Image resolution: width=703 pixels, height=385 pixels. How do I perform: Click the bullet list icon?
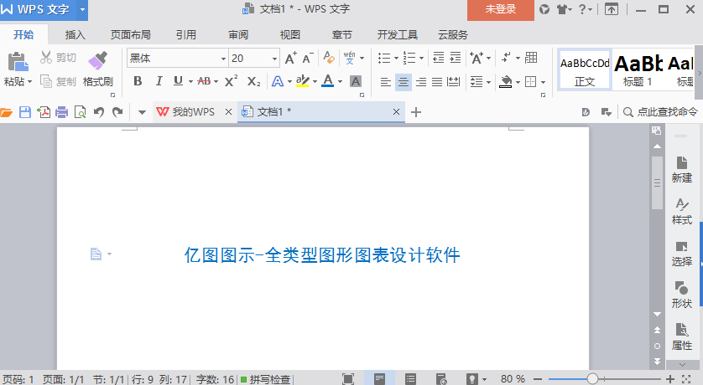click(x=384, y=58)
